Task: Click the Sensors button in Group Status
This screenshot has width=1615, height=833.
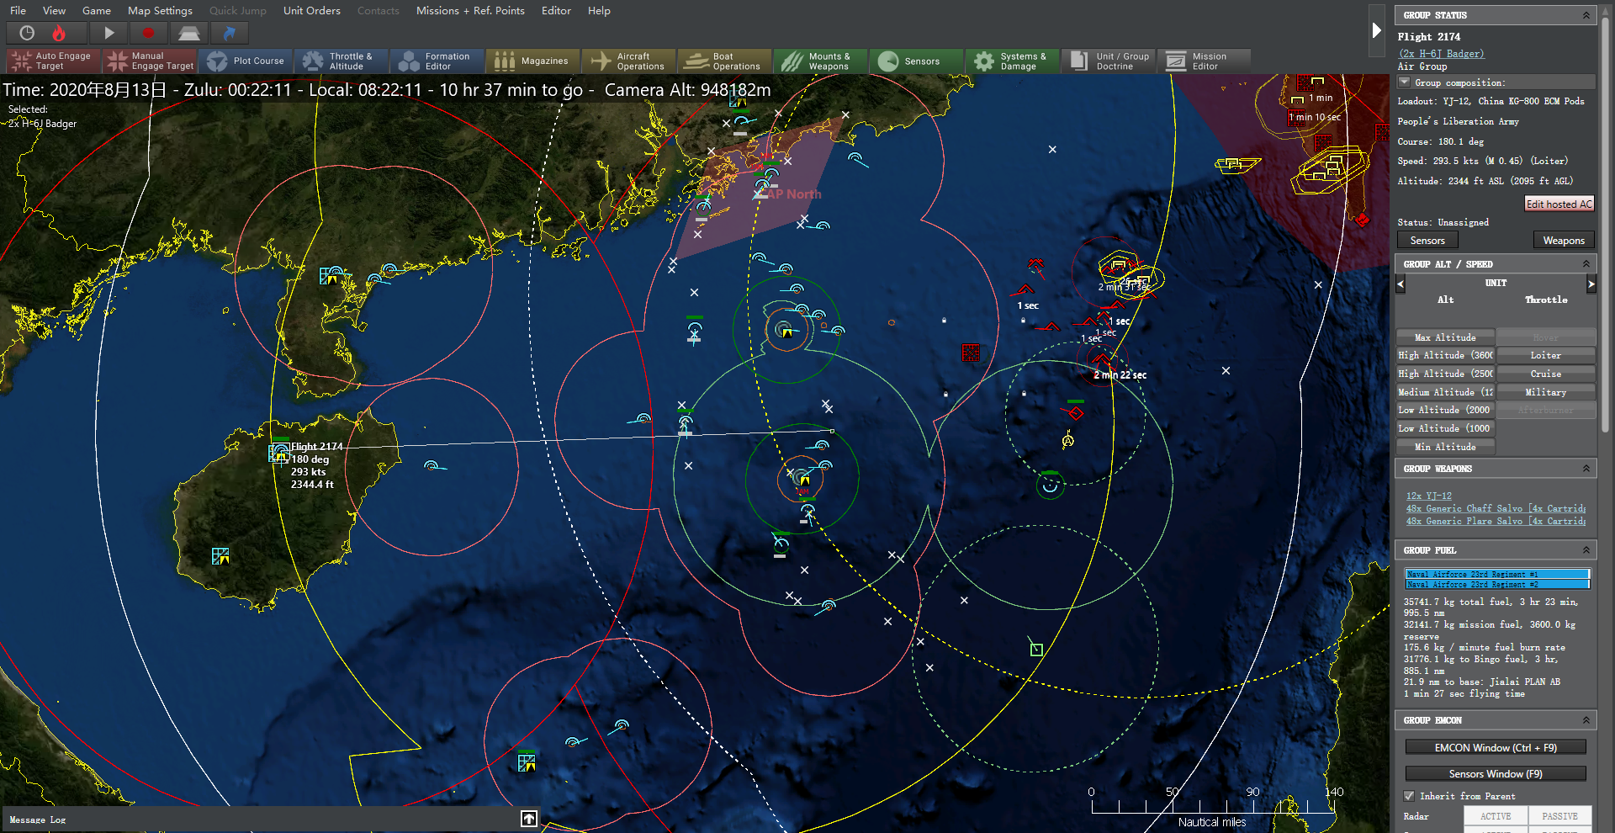Action: pos(1427,241)
